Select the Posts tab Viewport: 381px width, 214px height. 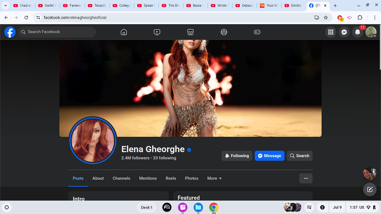click(x=78, y=178)
